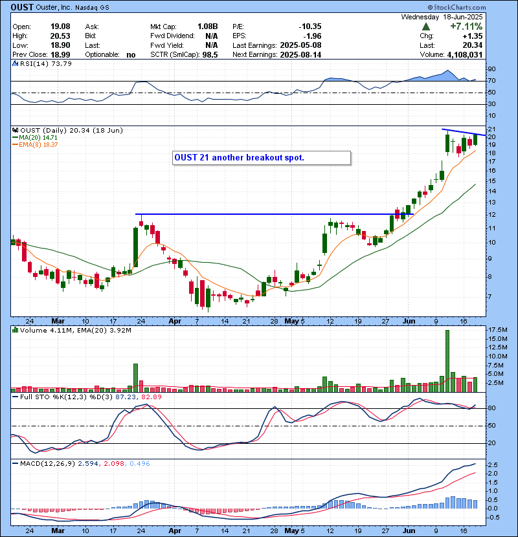Click the SCTR (SmlCap) value 98.5
This screenshot has width=518, height=537.
tap(210, 55)
